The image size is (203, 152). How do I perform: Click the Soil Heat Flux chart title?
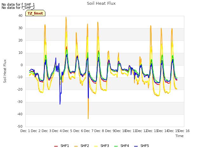[101, 3]
